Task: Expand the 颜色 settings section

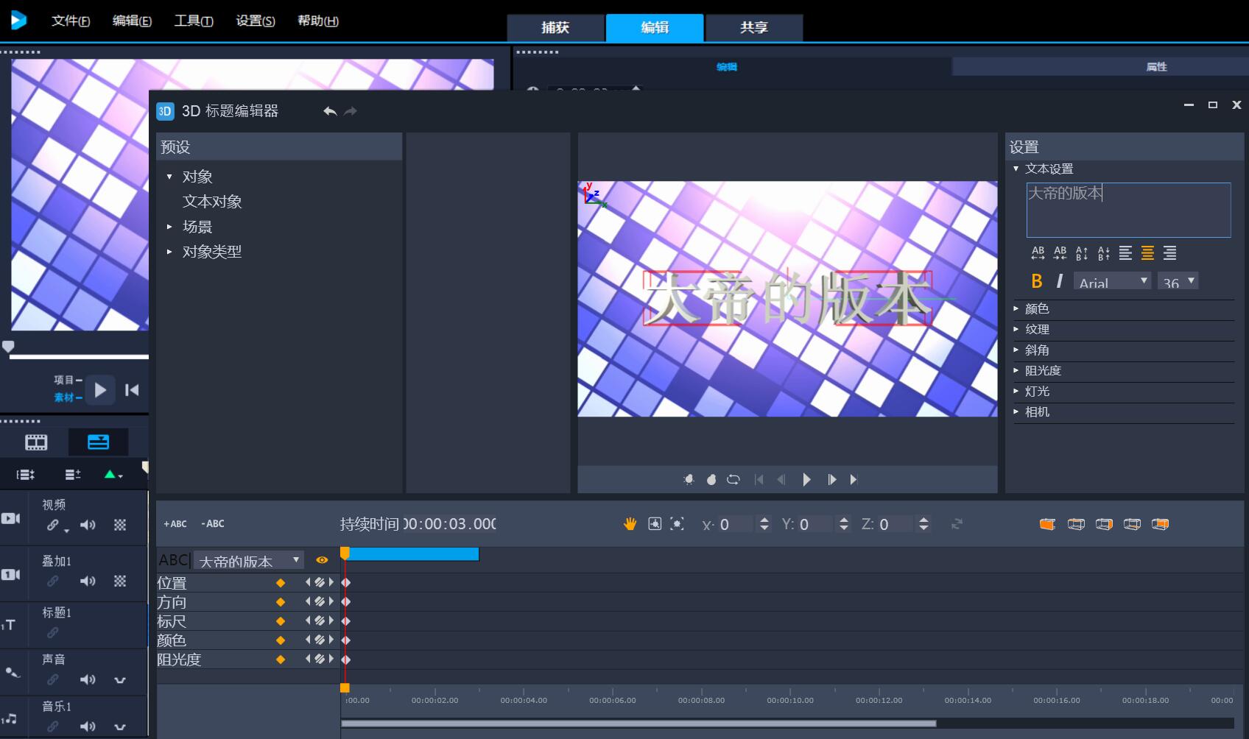Action: coord(1037,309)
